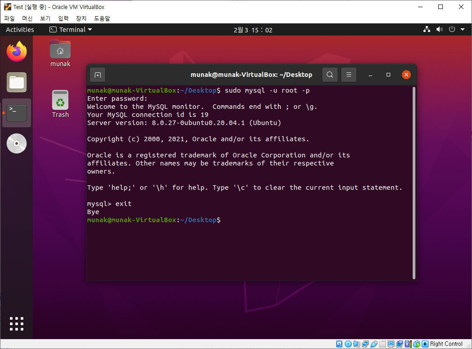
Task: Open the 보기 menu in VirtualBox
Action: pos(45,18)
